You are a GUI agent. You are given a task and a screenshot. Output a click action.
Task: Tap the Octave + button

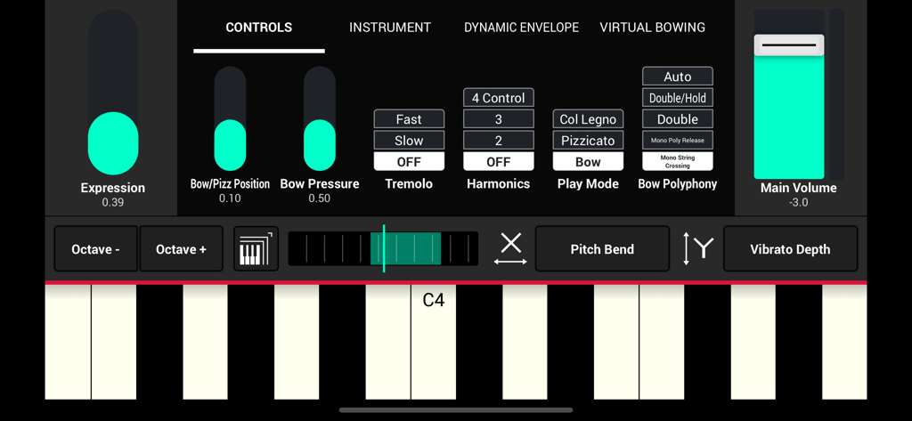pos(181,249)
